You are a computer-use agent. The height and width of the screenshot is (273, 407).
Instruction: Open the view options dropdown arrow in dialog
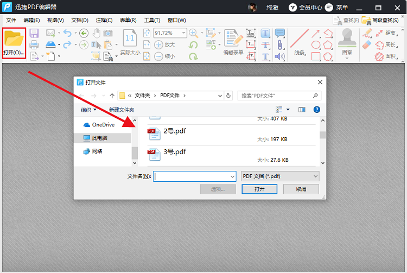click(x=288, y=110)
